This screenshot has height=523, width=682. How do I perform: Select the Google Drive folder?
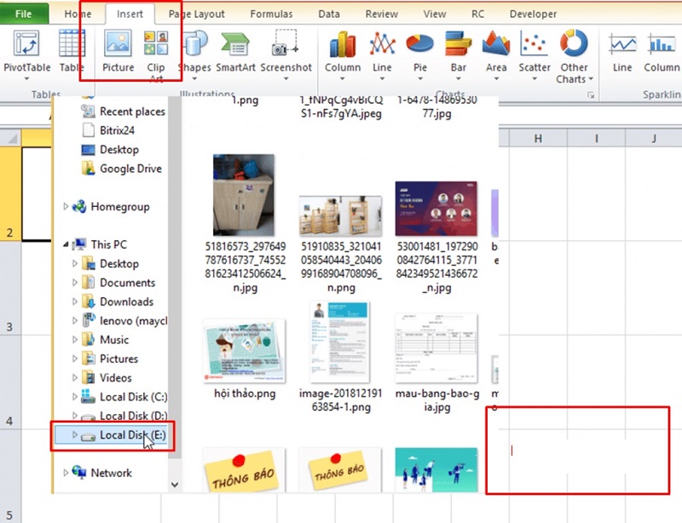(x=130, y=169)
